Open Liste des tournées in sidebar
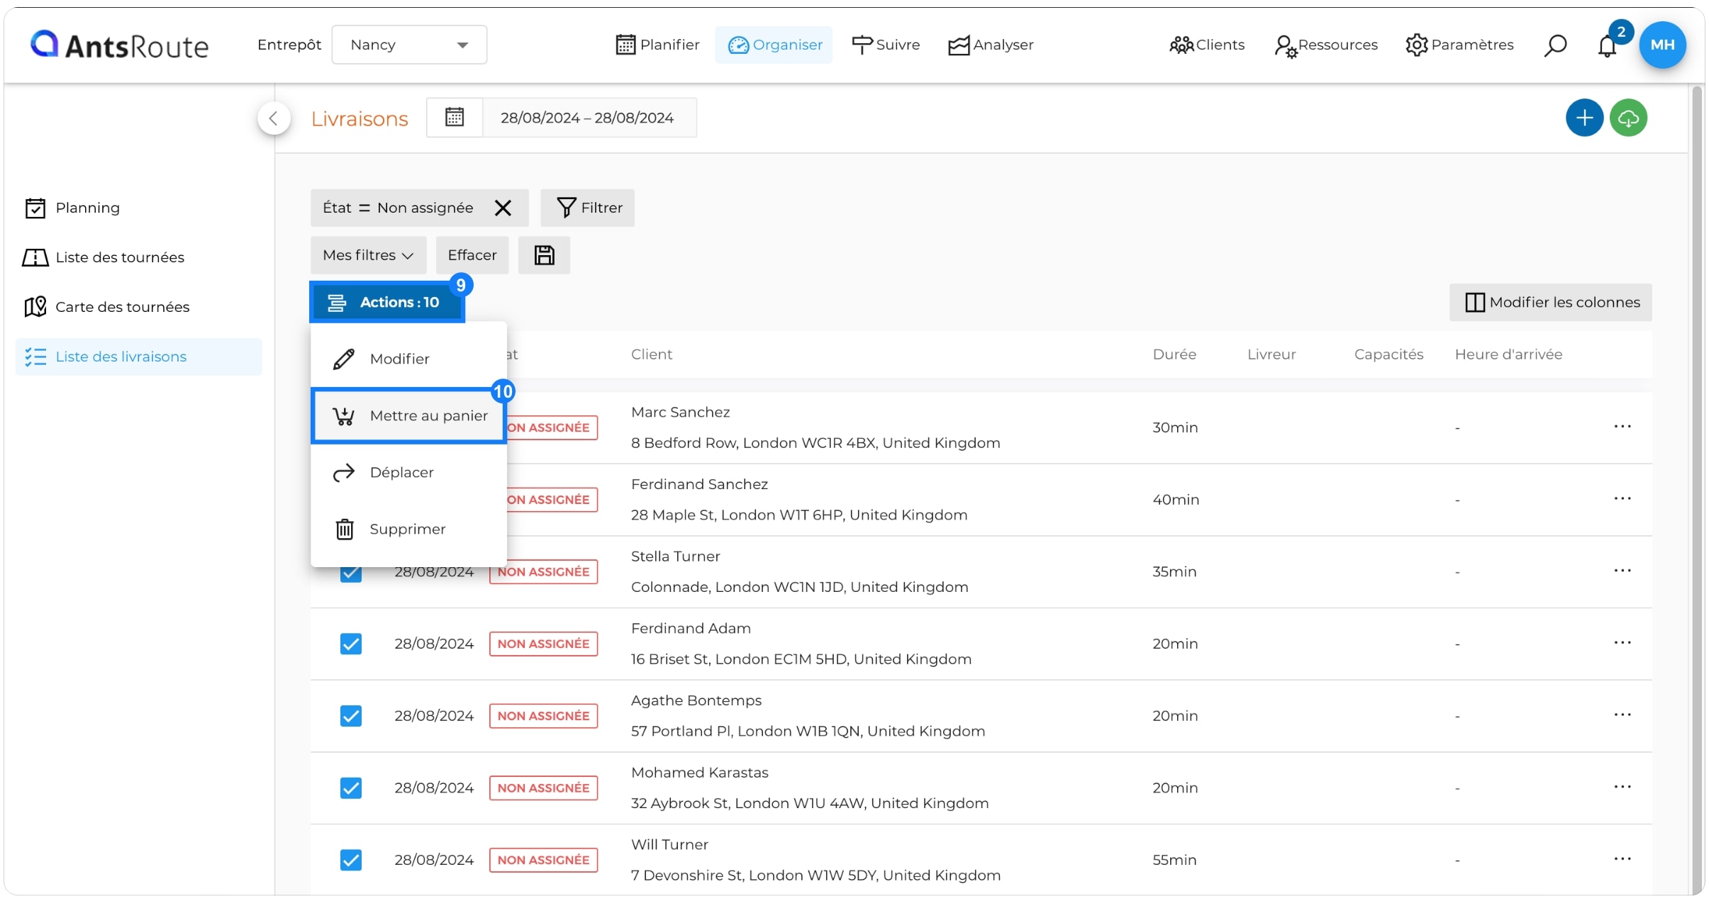The image size is (1709, 901). [104, 257]
